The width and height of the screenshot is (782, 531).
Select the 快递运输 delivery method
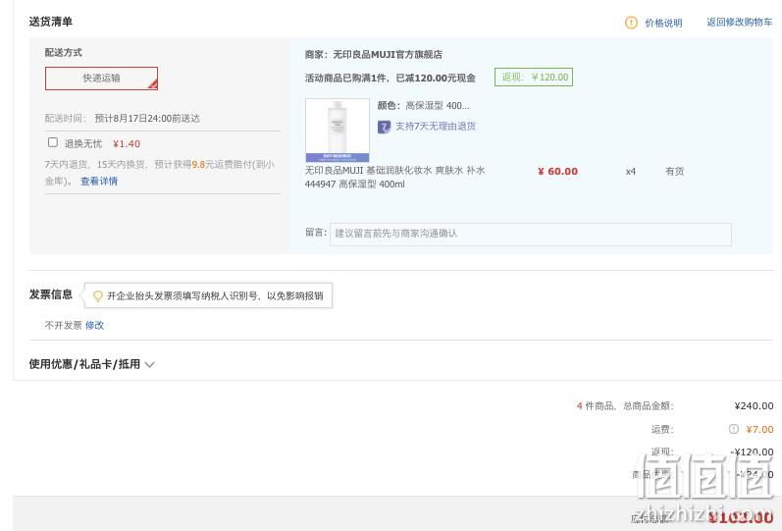[101, 79]
